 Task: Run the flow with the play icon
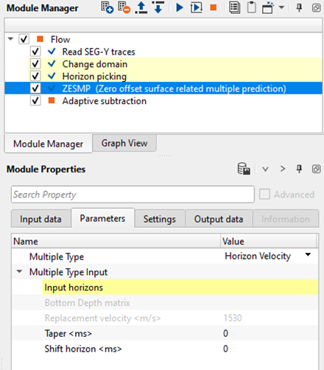point(180,7)
